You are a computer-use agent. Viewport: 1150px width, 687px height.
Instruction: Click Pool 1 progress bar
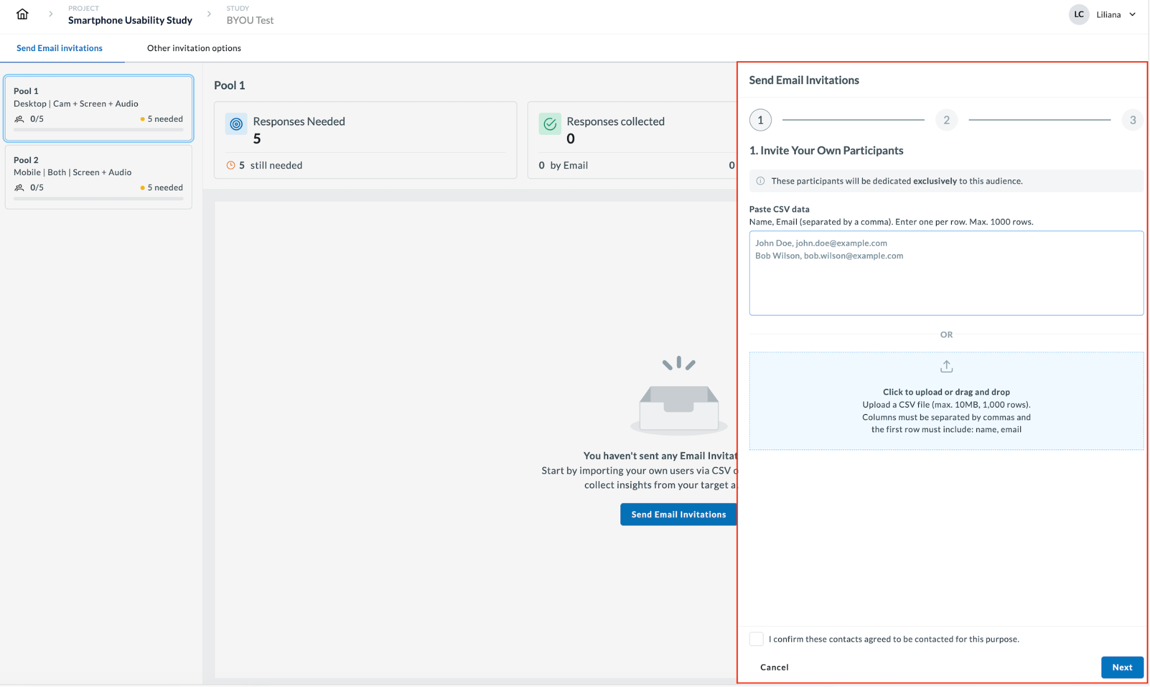coord(98,130)
